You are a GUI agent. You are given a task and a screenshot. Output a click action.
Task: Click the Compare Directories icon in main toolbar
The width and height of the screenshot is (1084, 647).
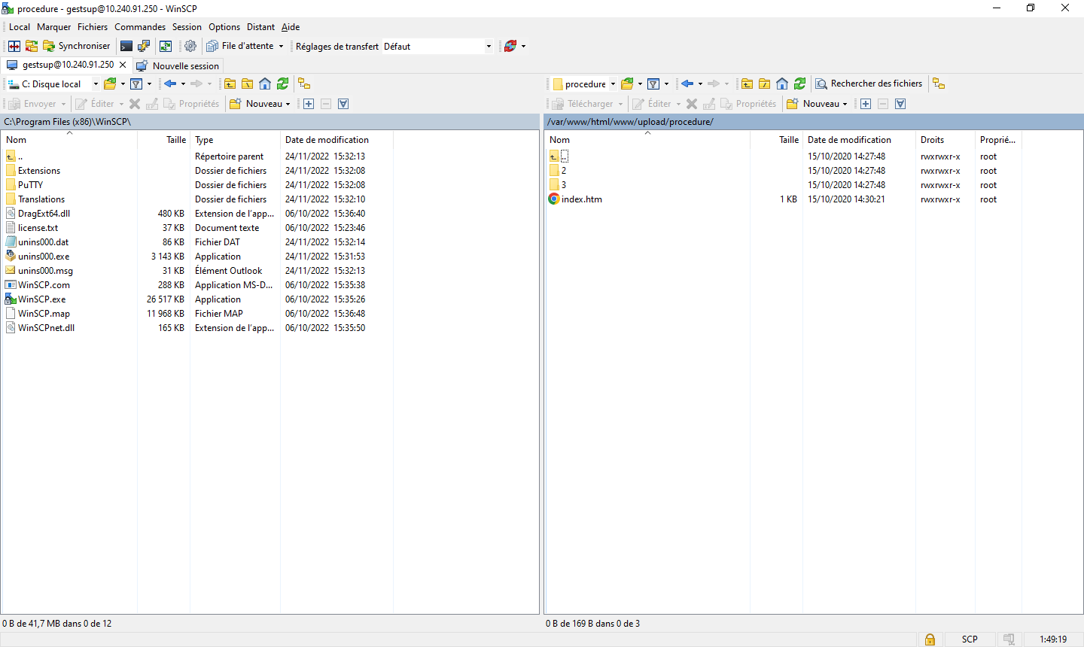(x=14, y=46)
